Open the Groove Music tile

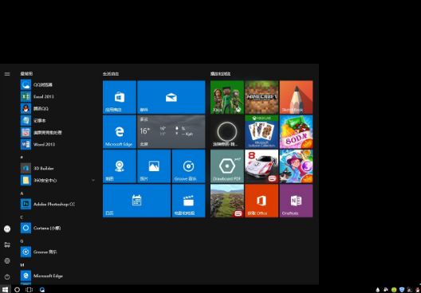[x=188, y=166]
